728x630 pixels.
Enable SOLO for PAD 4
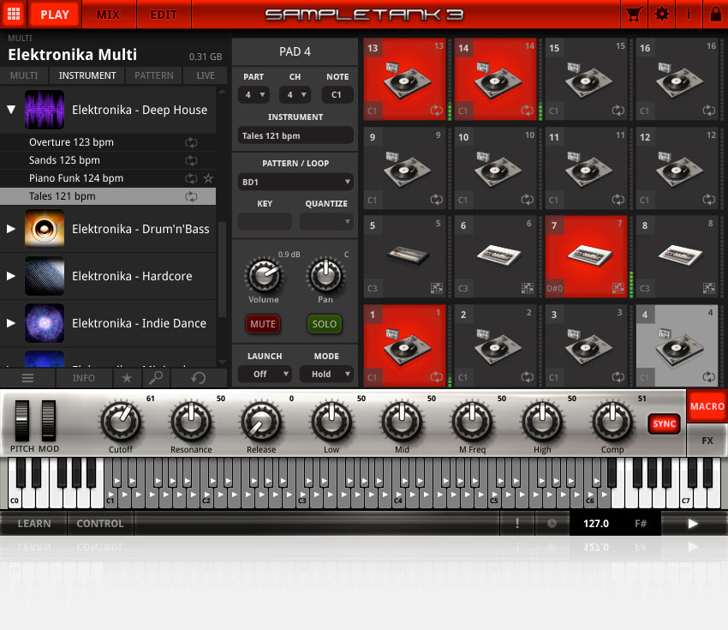click(324, 324)
